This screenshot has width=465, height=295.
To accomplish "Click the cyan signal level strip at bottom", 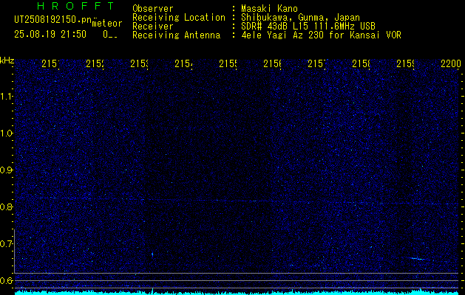I will coord(237,293).
